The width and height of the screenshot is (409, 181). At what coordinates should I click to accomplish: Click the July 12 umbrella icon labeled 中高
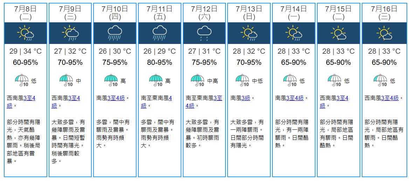(198, 80)
